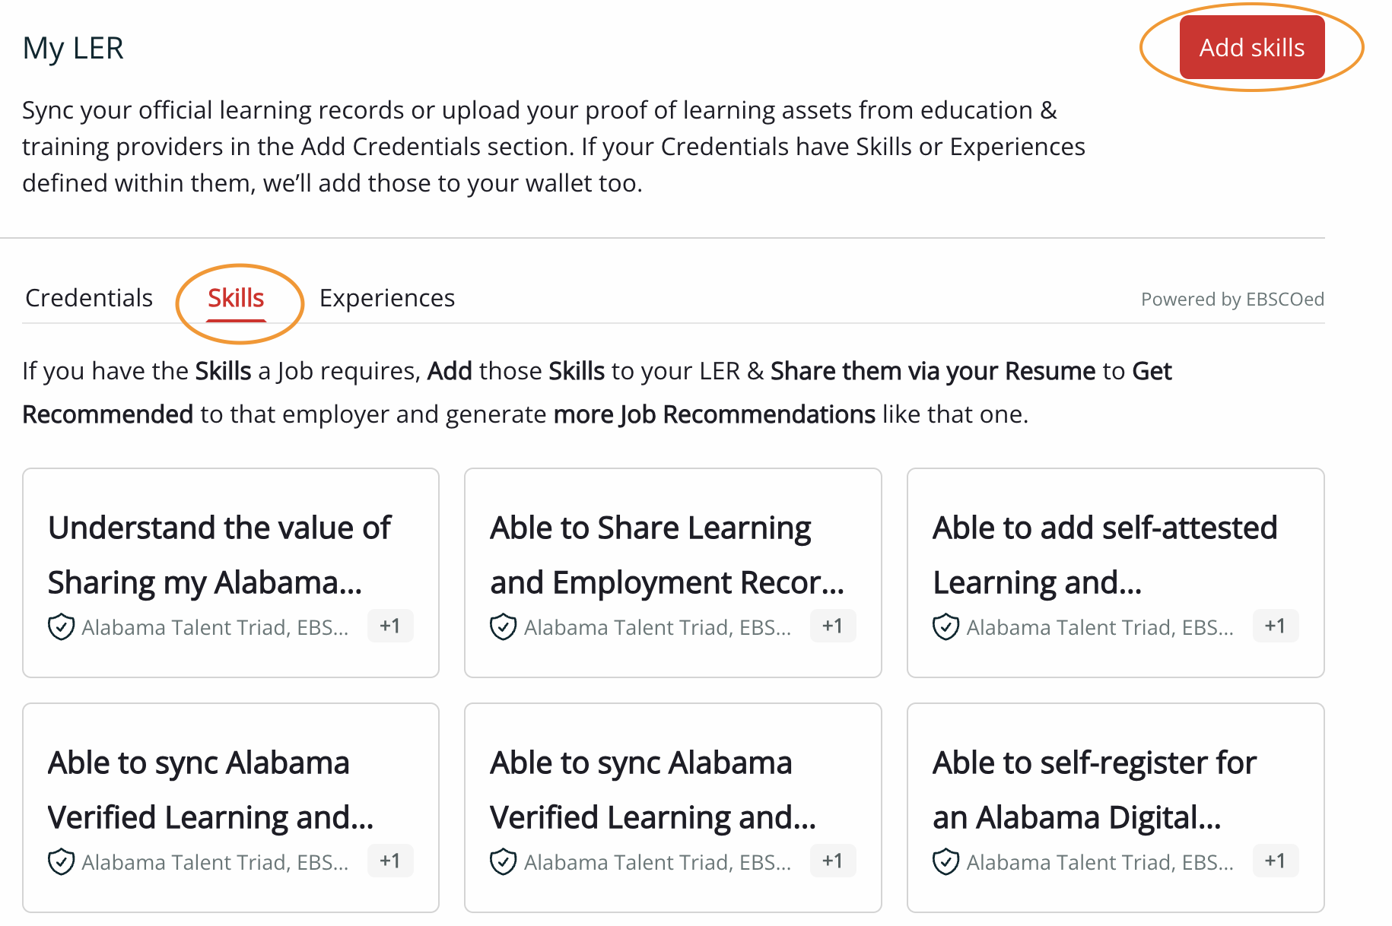Expand +1 badge on add self-attested Learning card

pyautogui.click(x=1275, y=626)
